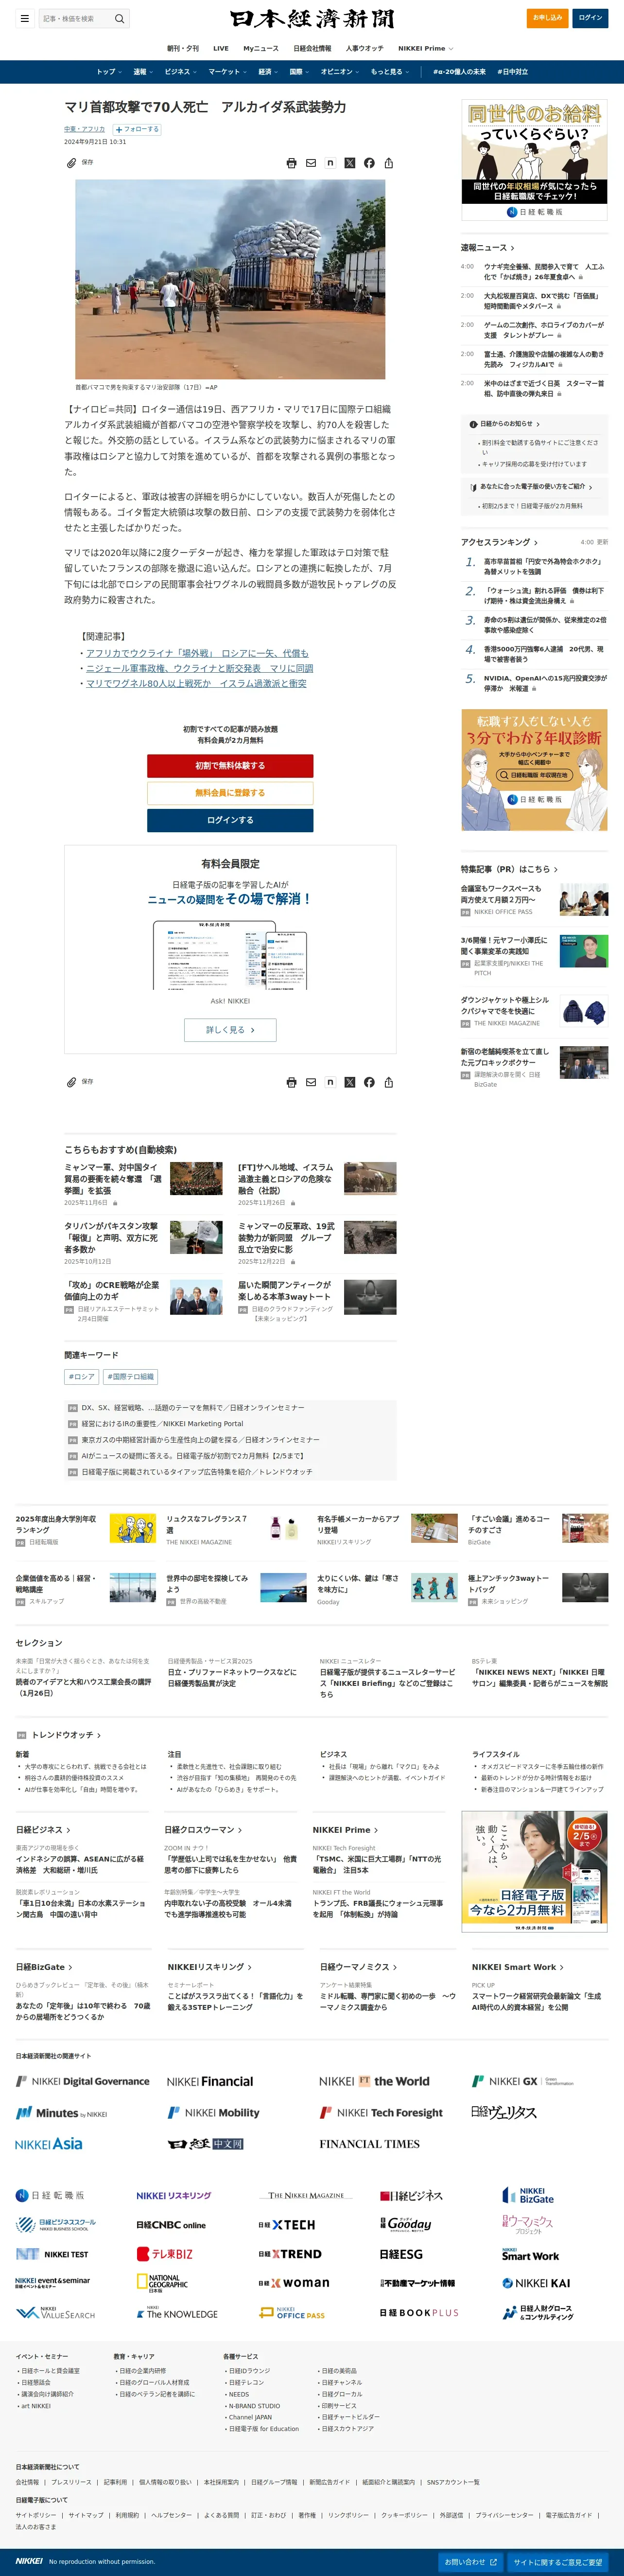The image size is (624, 2576).
Task: Click the 保存 paperclip icon under the article date
Action: click(71, 162)
